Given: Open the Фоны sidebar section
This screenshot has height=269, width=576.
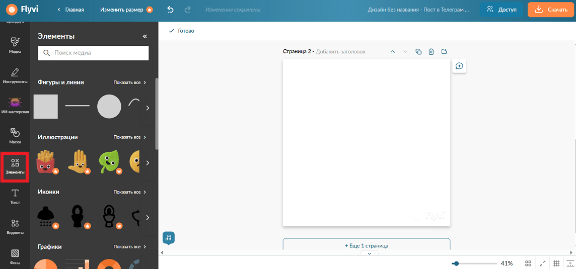Looking at the screenshot, I should point(15,257).
